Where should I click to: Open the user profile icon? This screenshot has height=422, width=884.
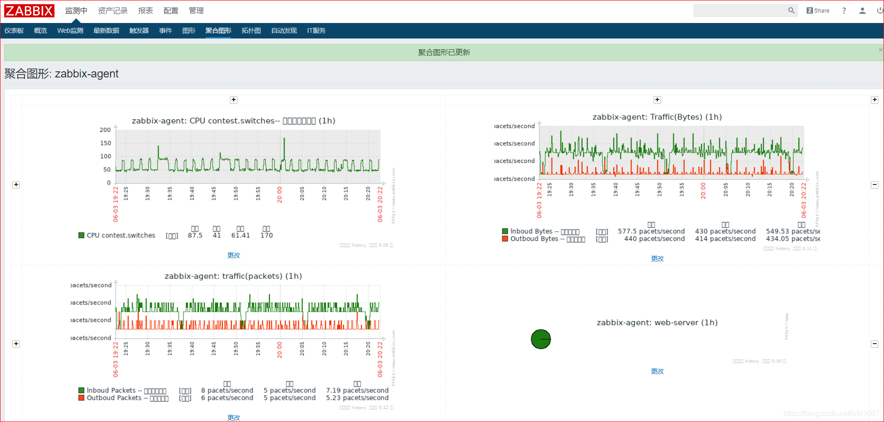click(x=862, y=10)
